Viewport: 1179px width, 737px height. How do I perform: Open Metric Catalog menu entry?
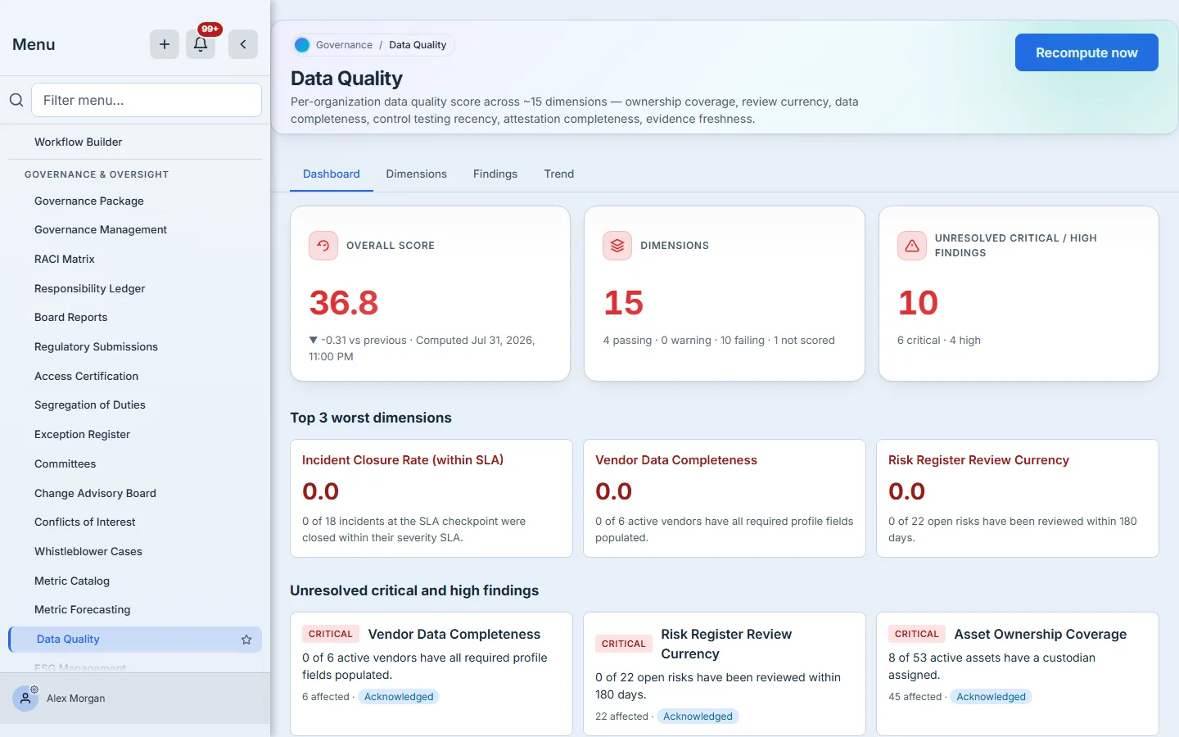pos(135,581)
